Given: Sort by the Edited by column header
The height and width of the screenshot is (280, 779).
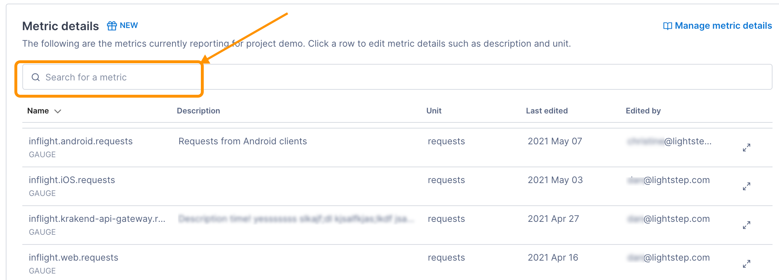Looking at the screenshot, I should pos(643,111).
